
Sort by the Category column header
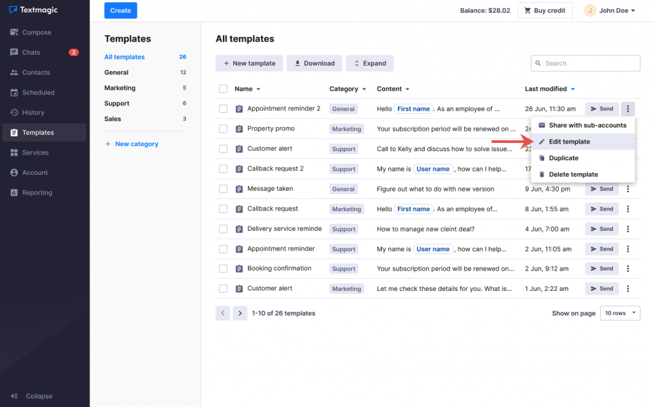347,89
